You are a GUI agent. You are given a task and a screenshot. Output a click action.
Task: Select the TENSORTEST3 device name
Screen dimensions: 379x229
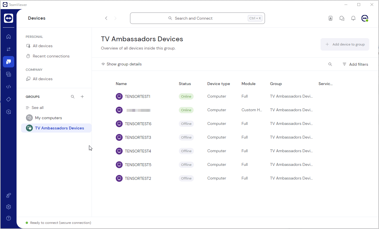tap(138, 137)
